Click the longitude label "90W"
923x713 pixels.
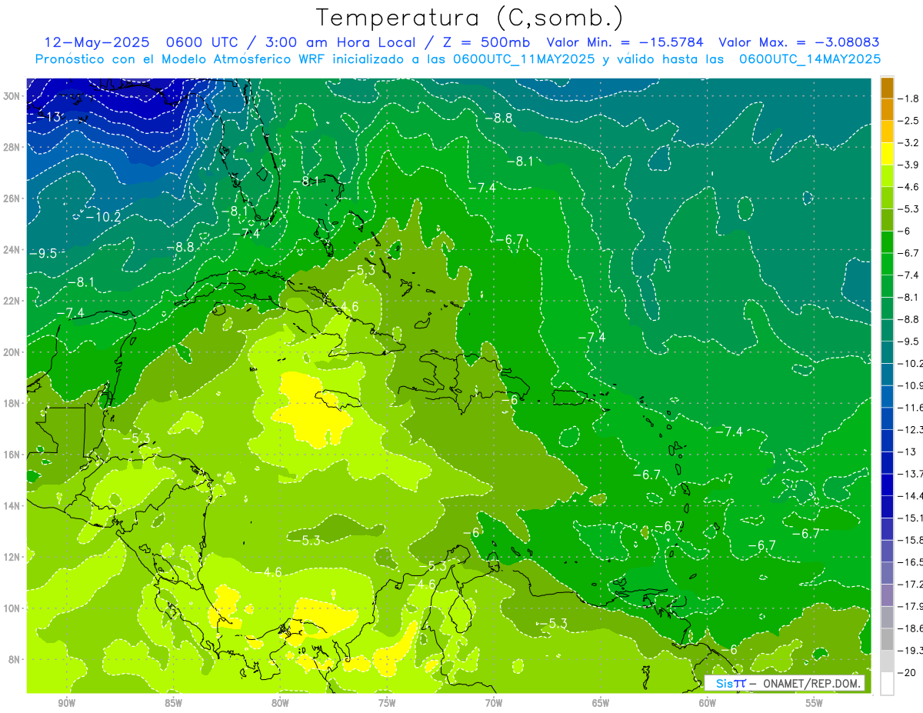[x=66, y=704]
